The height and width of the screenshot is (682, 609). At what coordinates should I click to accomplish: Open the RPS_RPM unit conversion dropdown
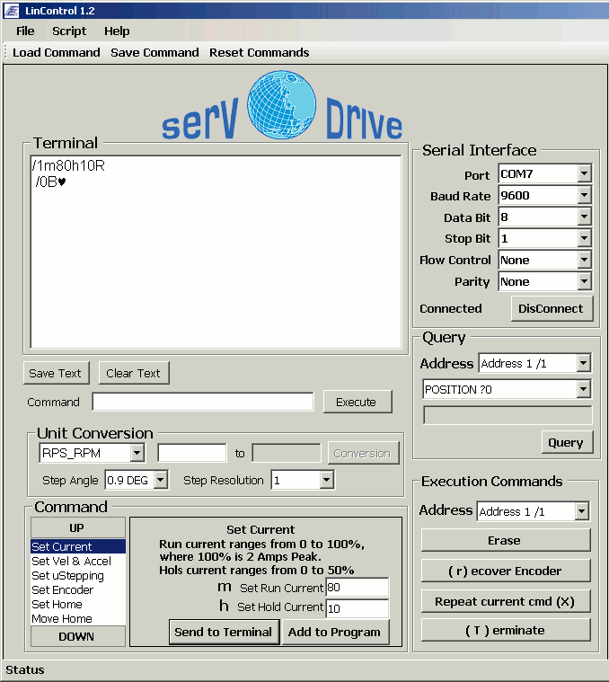click(137, 453)
